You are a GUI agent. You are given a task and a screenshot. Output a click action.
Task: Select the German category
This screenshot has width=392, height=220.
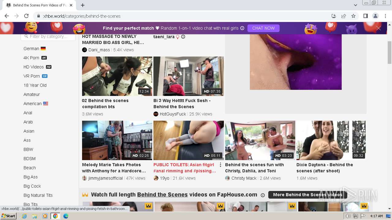[35, 49]
